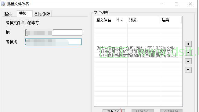The image size is (199, 112).
Task: Click the 批量文件改名 app icon in title bar
Action: click(3, 4)
